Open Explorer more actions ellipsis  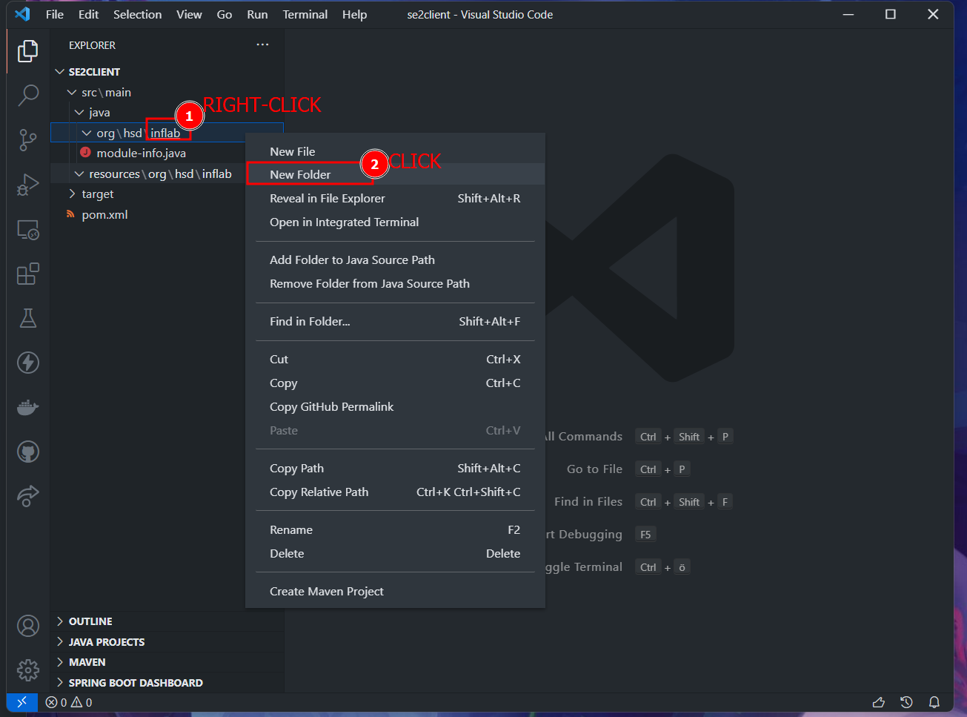pos(262,45)
